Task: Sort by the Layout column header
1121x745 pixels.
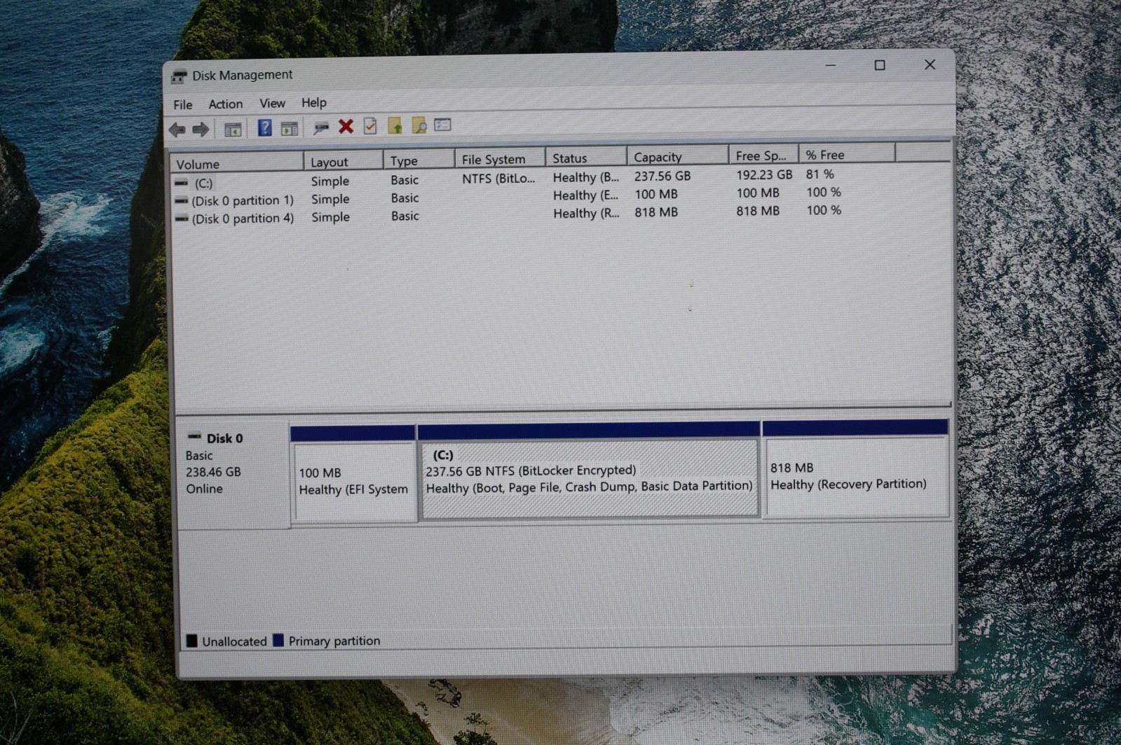Action: 344,161
